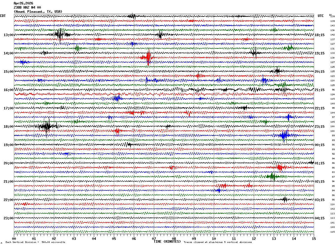Click the large black burst on the 18:00 trace
336x246 pixels.
tap(47, 126)
